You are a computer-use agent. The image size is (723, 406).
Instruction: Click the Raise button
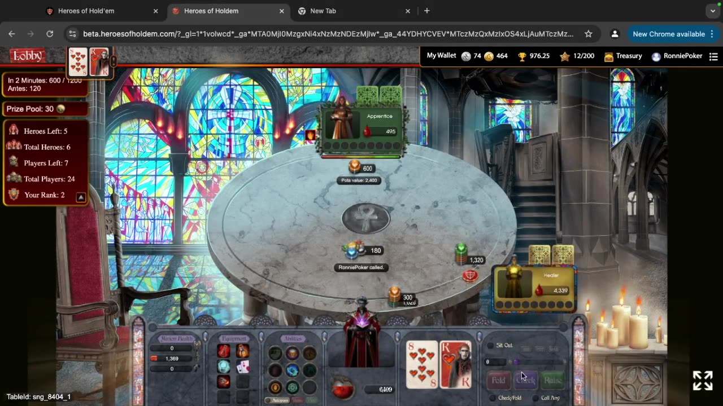click(x=552, y=381)
